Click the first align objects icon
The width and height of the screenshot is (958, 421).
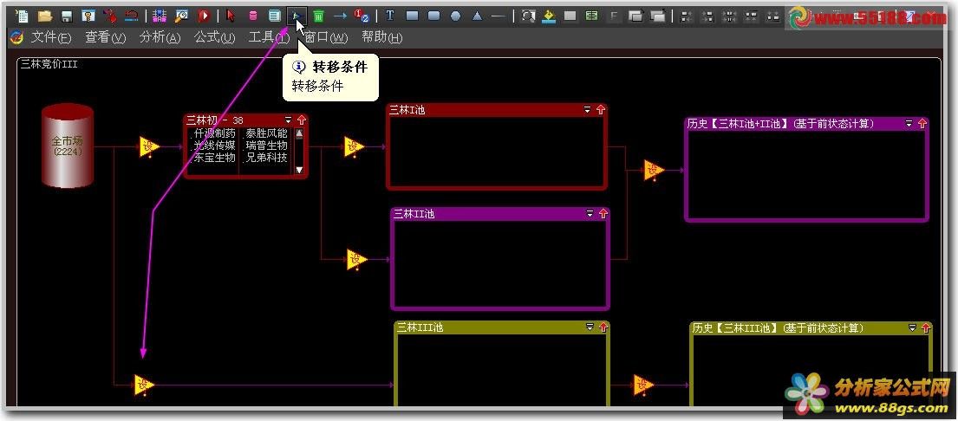click(686, 16)
